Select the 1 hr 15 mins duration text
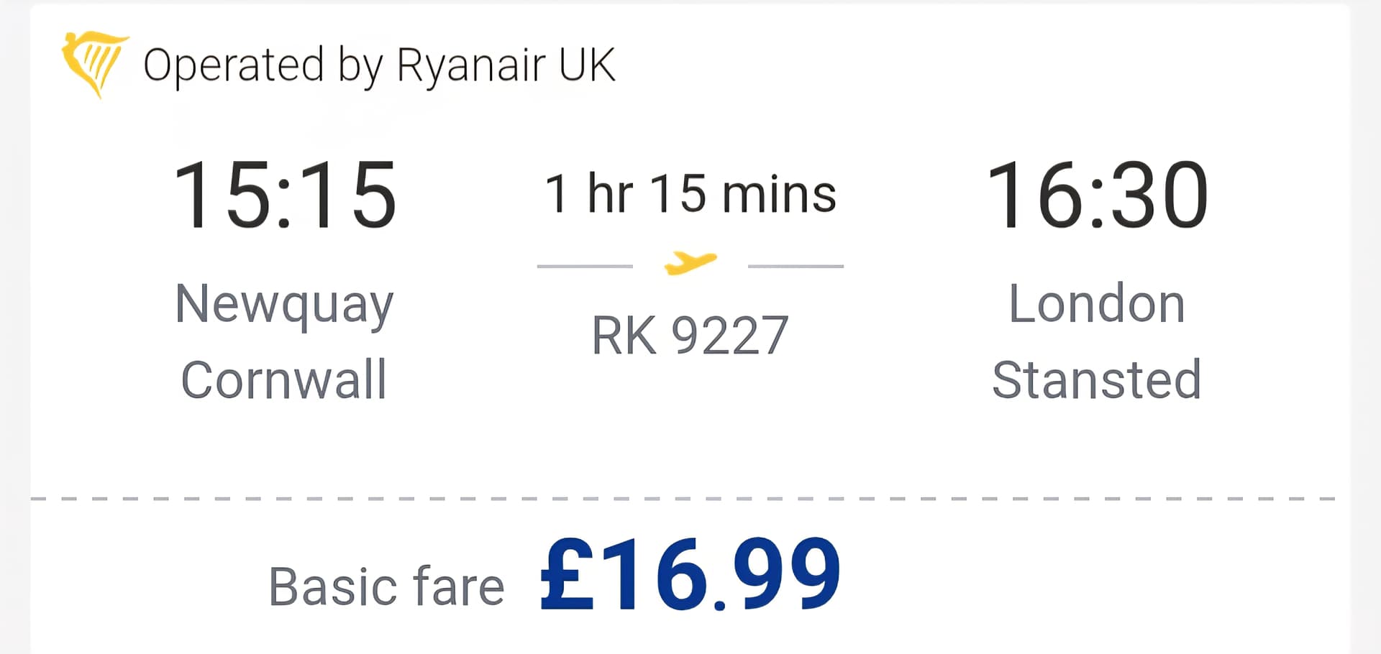Image resolution: width=1381 pixels, height=654 pixels. click(x=690, y=194)
